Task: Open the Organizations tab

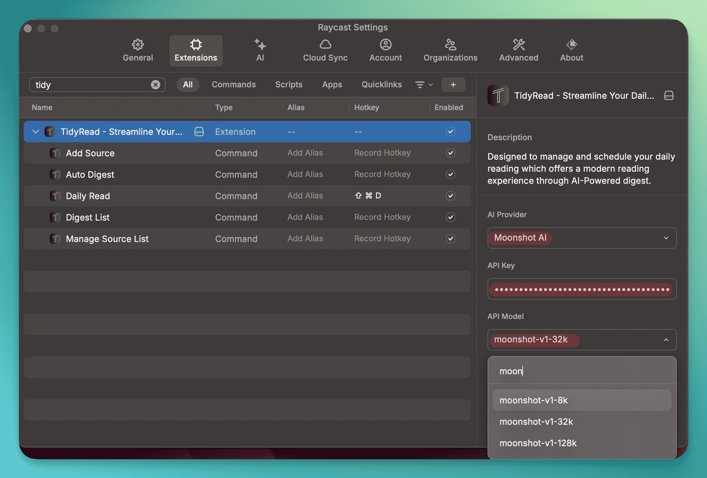Action: (450, 51)
